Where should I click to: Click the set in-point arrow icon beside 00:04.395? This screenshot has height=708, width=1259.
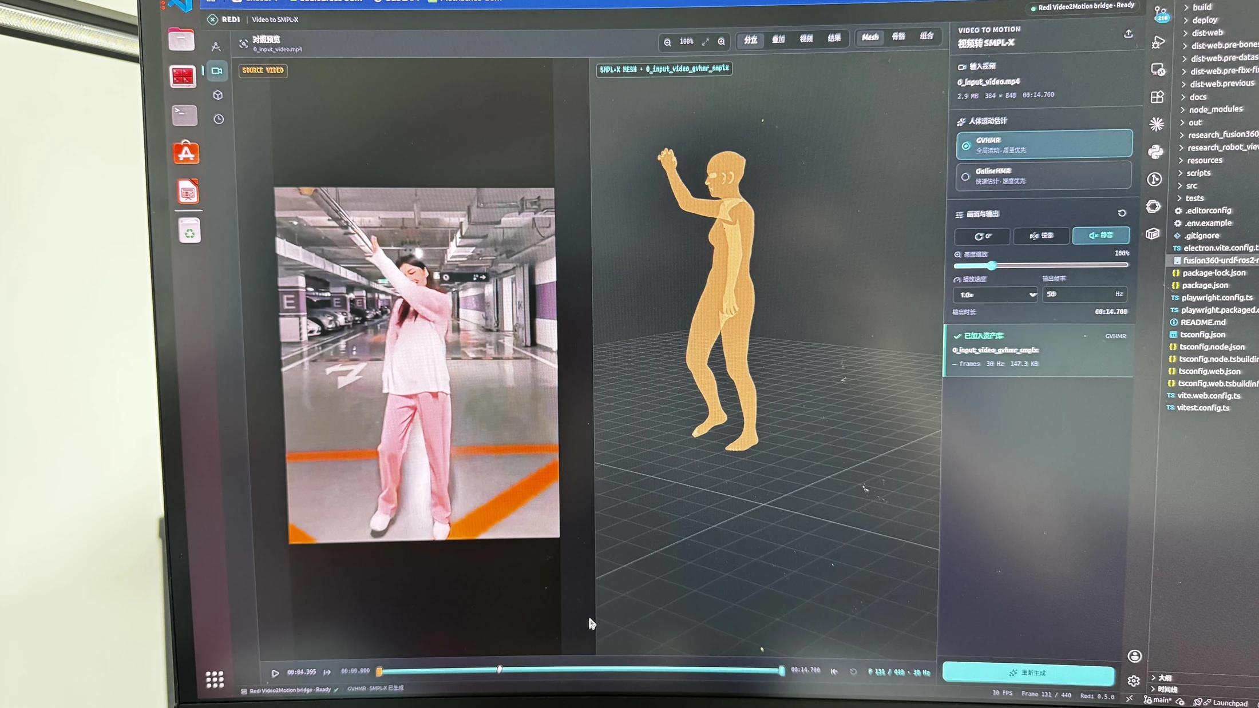[x=327, y=672]
